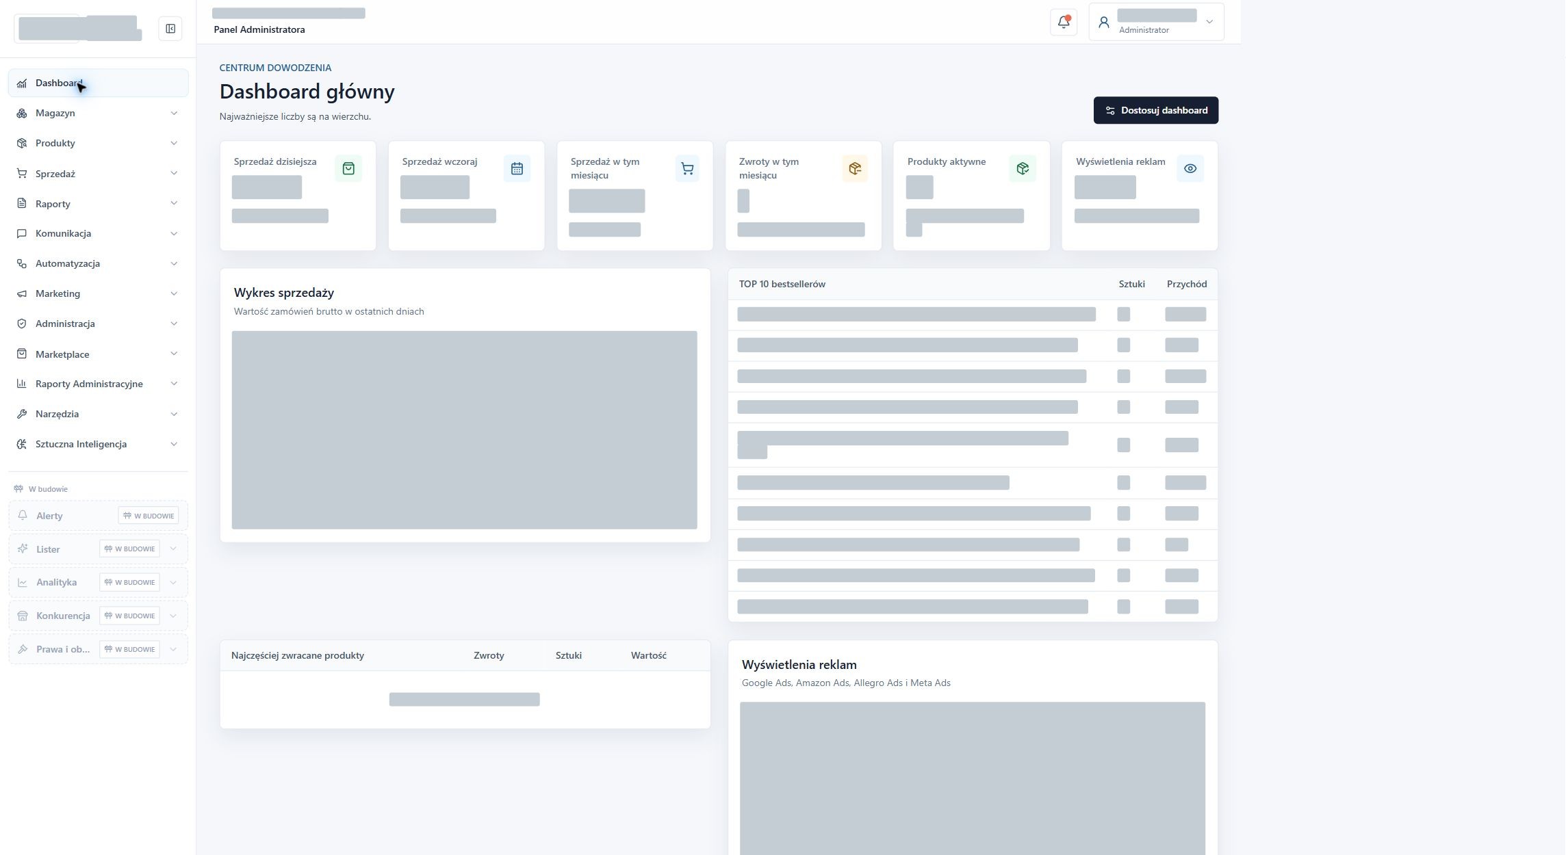1566x855 pixels.
Task: Click the Sprzedaż wczoraj calendar icon
Action: tap(517, 168)
